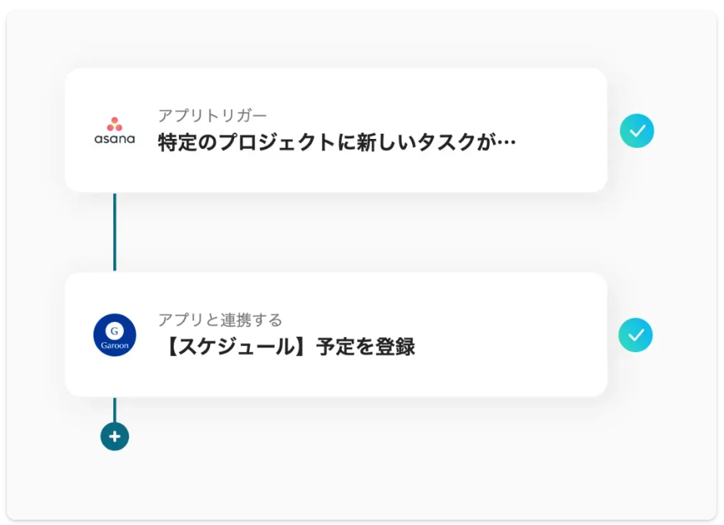Click the three pink dots above asana wordmark

tap(115, 124)
